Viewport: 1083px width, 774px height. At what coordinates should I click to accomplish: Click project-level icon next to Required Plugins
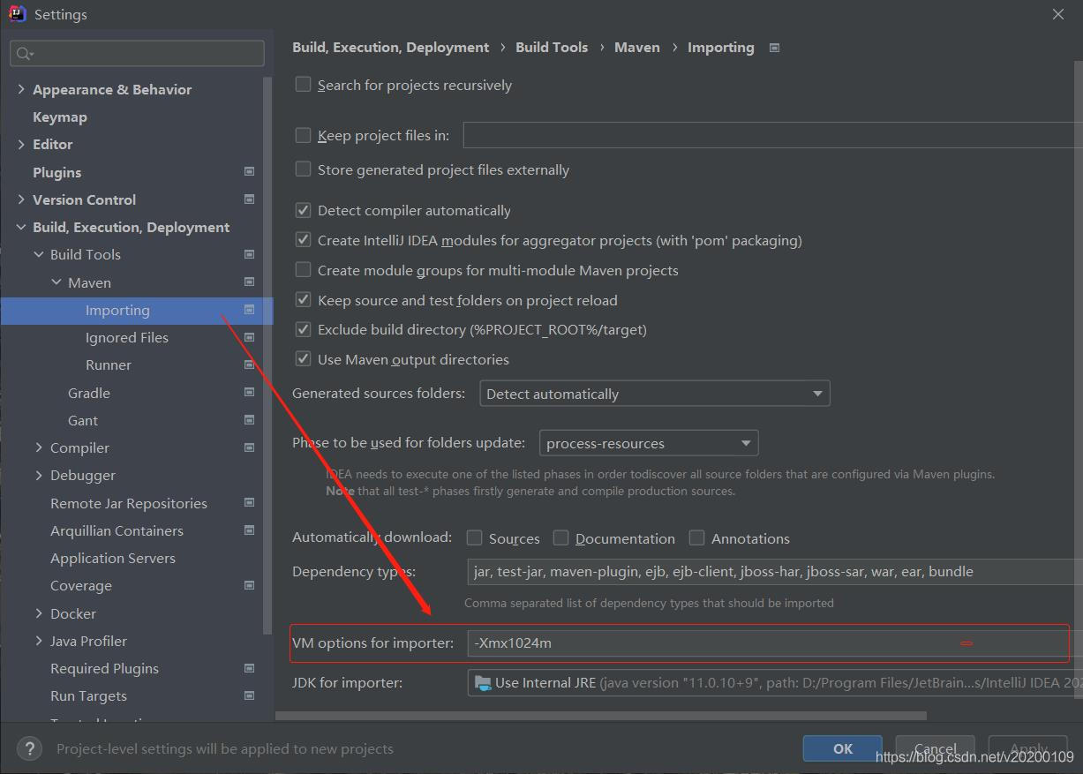coord(249,668)
